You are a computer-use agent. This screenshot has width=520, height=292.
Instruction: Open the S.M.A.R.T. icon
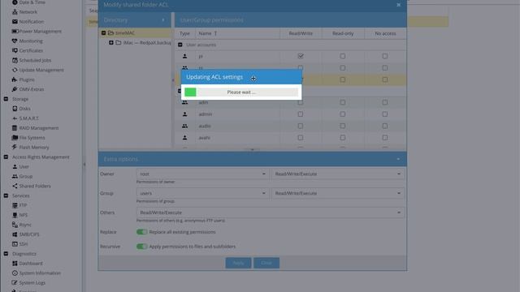point(15,118)
